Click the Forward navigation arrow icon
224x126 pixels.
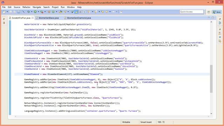tap(113, 12)
